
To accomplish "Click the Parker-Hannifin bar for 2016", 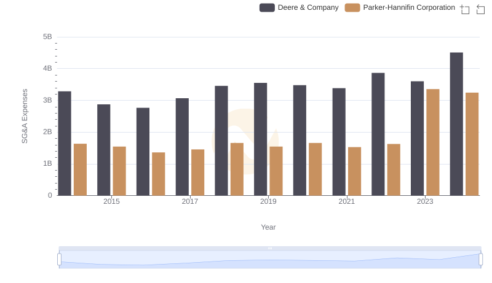I will click(x=159, y=174).
